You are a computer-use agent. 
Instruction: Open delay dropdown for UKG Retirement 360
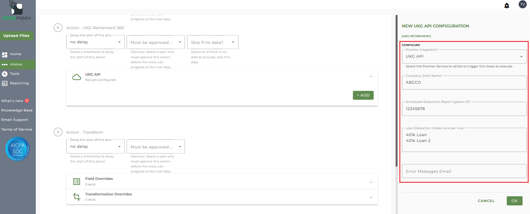pyautogui.click(x=95, y=42)
